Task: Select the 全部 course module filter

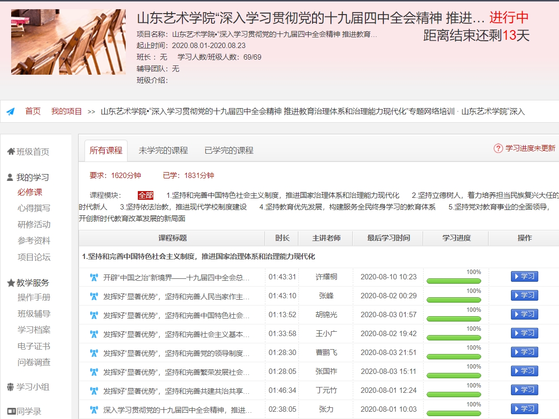Action: [x=146, y=195]
